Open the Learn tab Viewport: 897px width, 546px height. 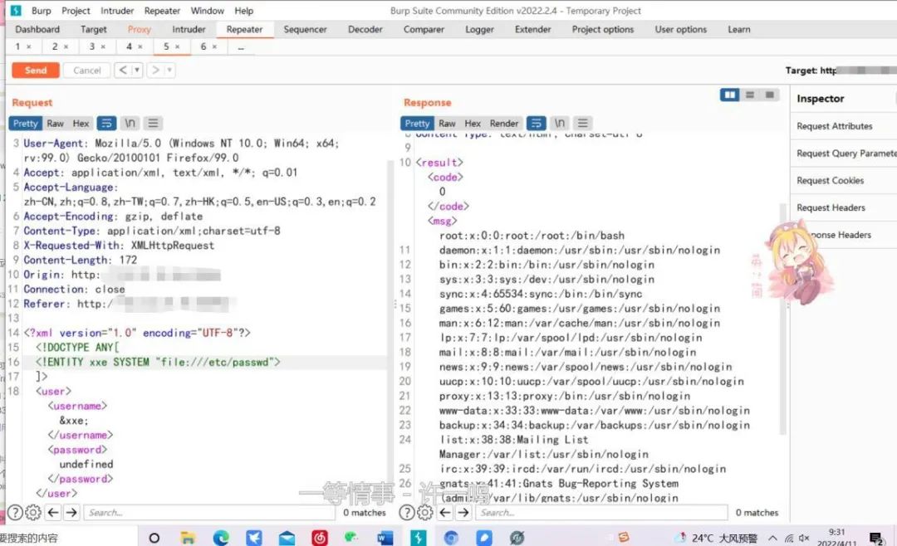coord(739,29)
